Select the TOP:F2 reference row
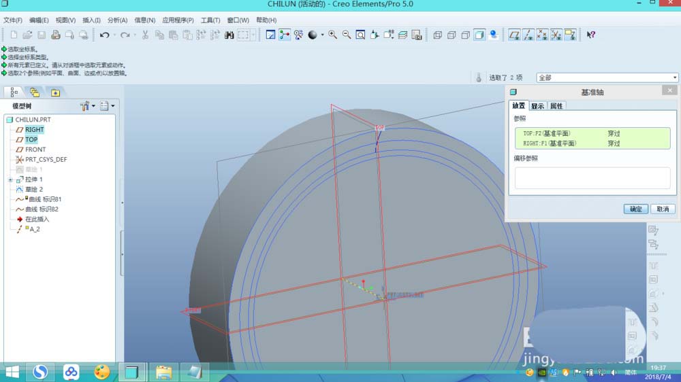This screenshot has width=681, height=382. [x=592, y=133]
